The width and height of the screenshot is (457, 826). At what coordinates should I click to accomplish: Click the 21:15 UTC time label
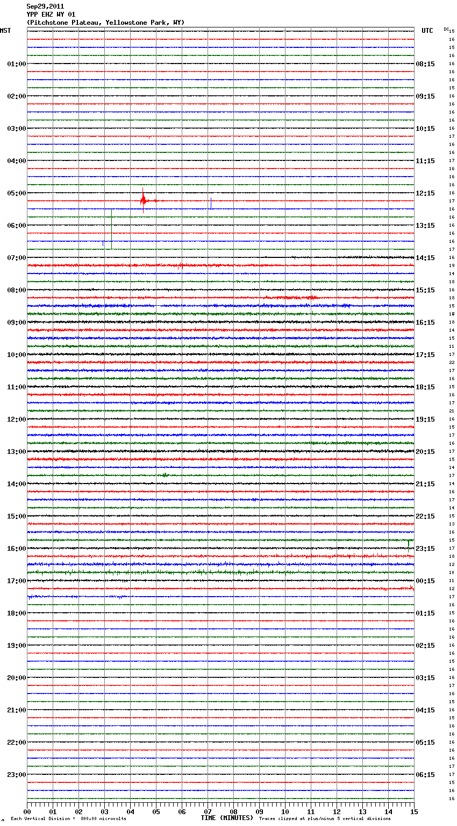pyautogui.click(x=425, y=484)
